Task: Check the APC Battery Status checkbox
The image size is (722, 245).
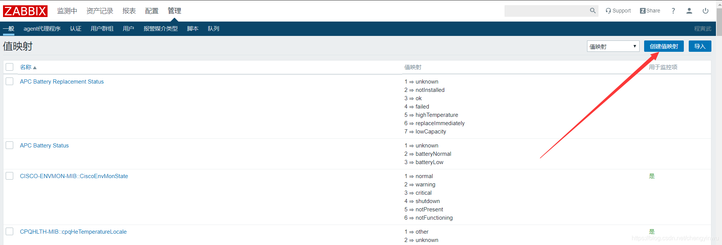Action: tap(9, 145)
